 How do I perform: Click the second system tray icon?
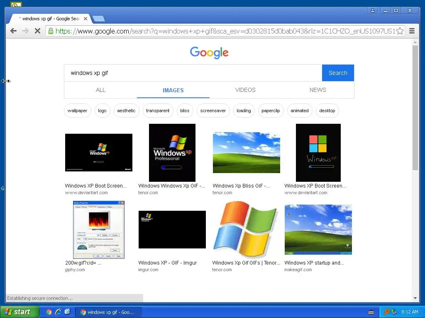tap(394, 312)
